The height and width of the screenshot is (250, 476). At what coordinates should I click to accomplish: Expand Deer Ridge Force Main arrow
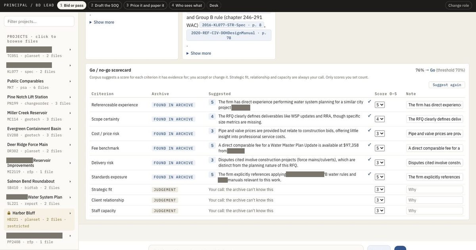(x=70, y=145)
